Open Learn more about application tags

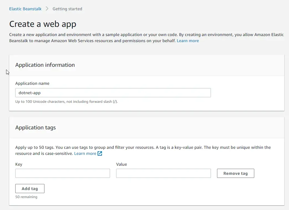[86, 153]
